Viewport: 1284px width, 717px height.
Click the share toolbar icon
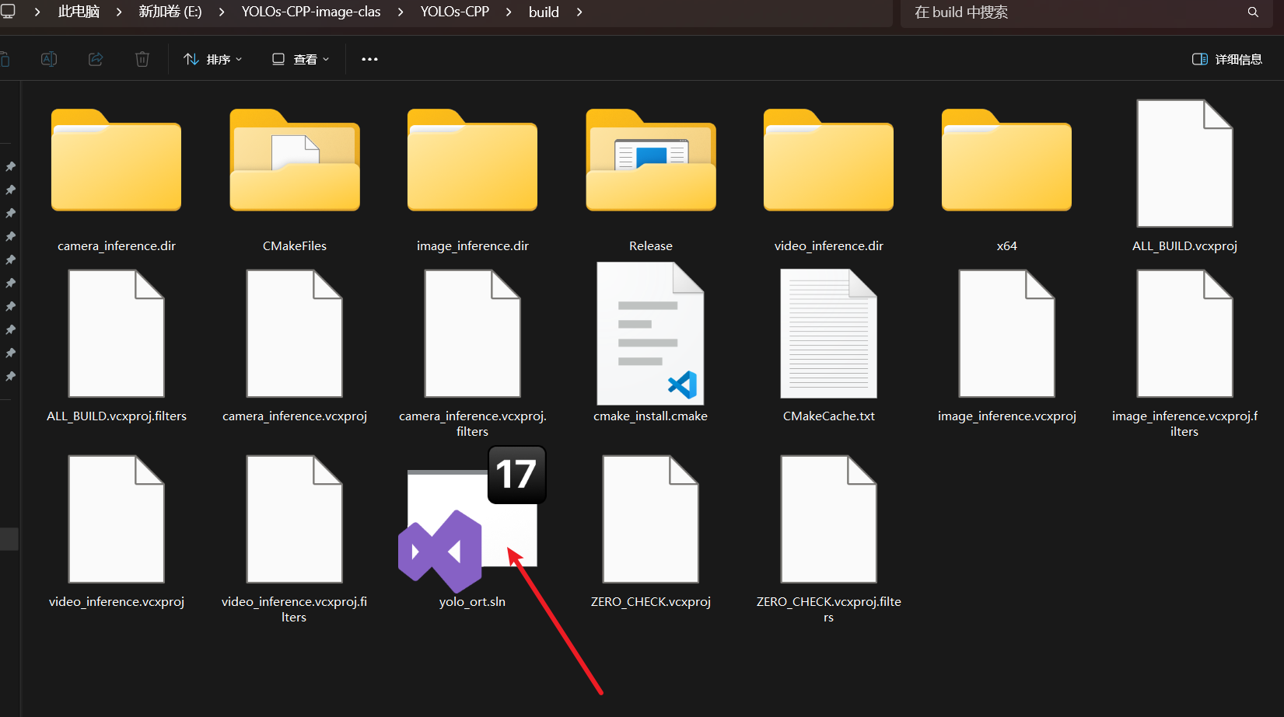point(96,59)
